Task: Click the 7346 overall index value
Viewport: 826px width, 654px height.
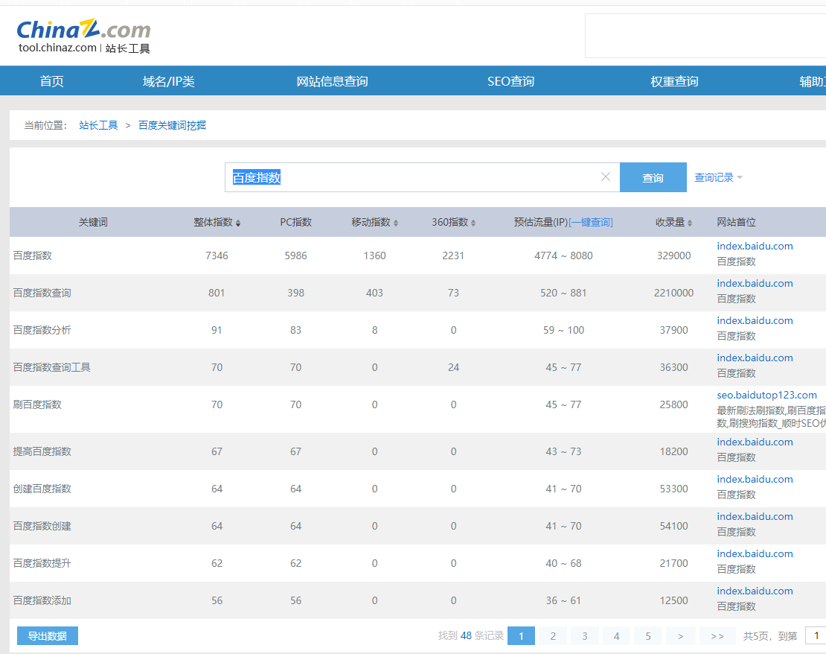Action: tap(217, 255)
